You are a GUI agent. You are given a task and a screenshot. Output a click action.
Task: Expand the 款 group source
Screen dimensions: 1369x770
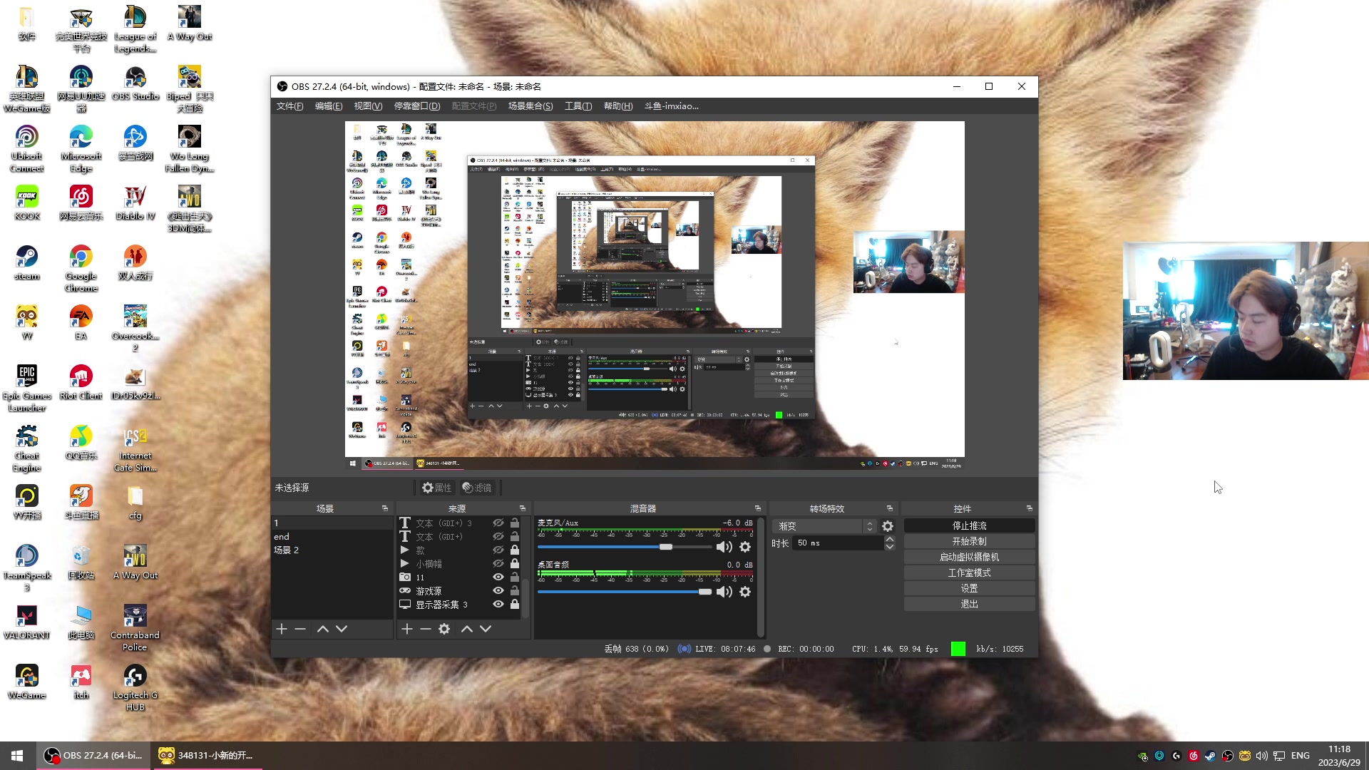coord(404,550)
